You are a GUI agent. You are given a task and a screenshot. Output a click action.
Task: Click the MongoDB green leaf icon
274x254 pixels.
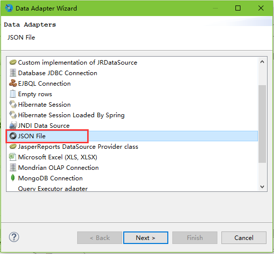[x=13, y=178]
